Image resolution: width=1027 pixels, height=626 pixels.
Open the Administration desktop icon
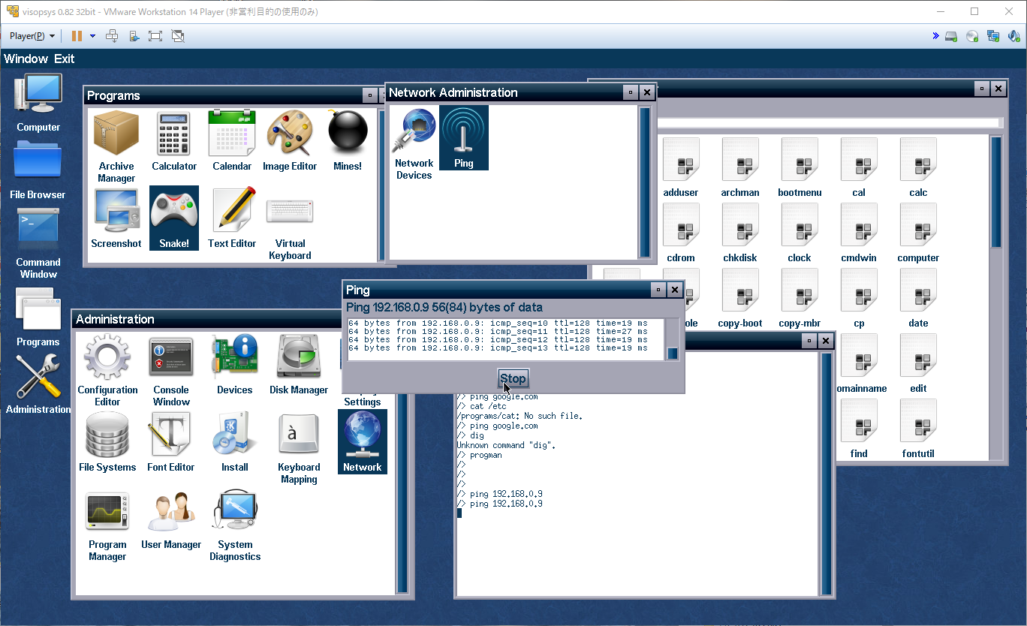(x=38, y=384)
